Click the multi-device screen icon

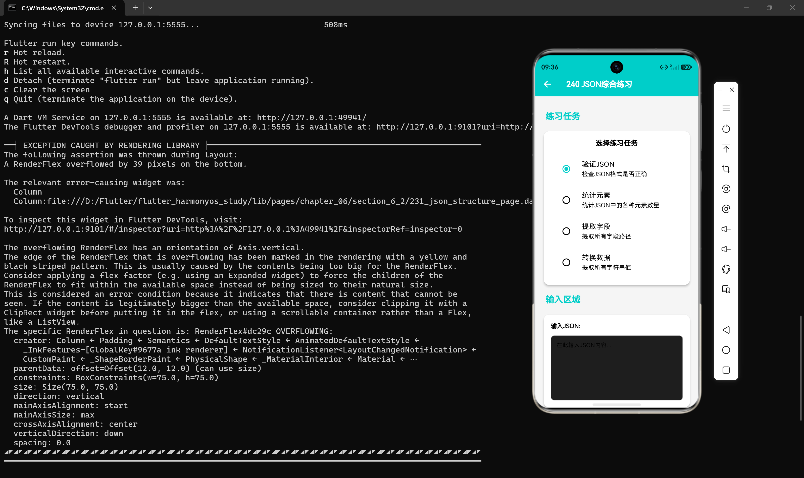coord(726,289)
